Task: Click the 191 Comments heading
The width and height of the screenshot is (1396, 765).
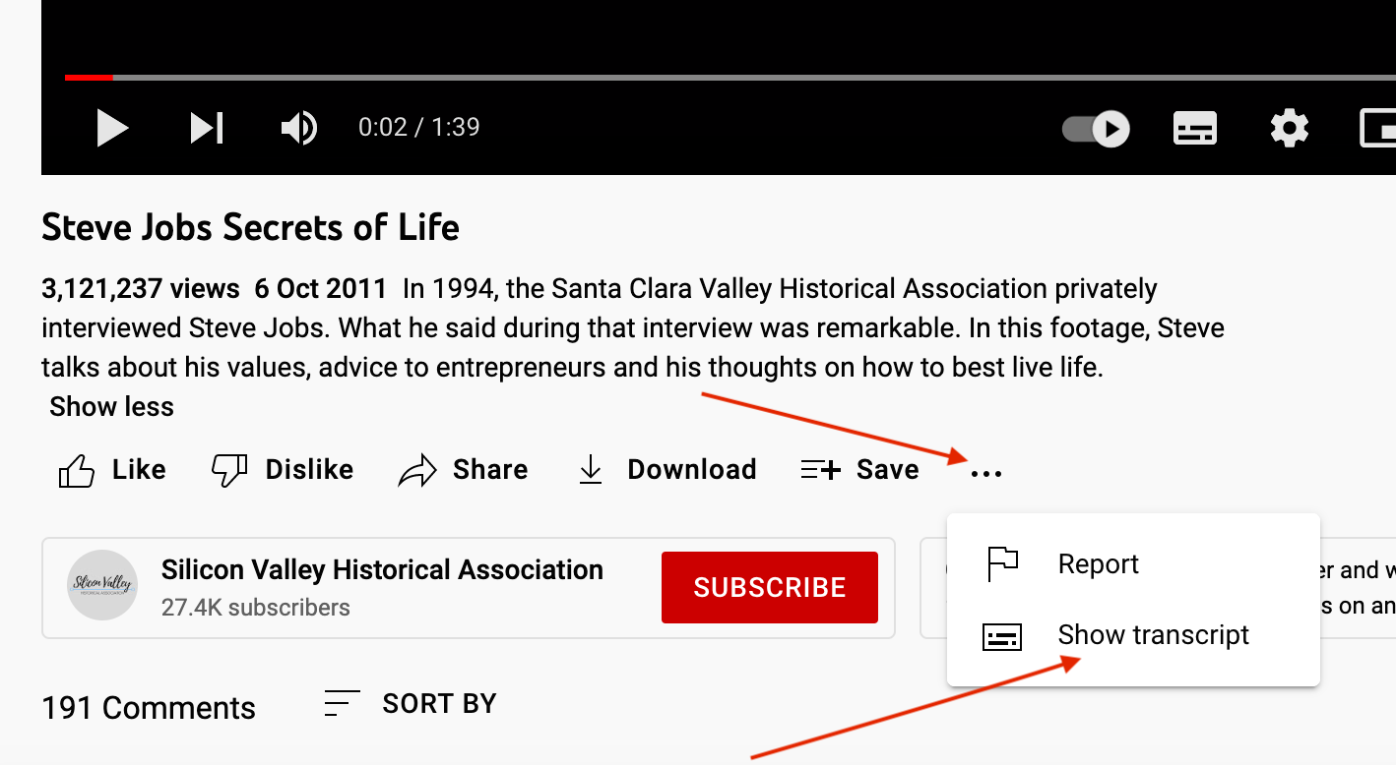Action: [149, 708]
